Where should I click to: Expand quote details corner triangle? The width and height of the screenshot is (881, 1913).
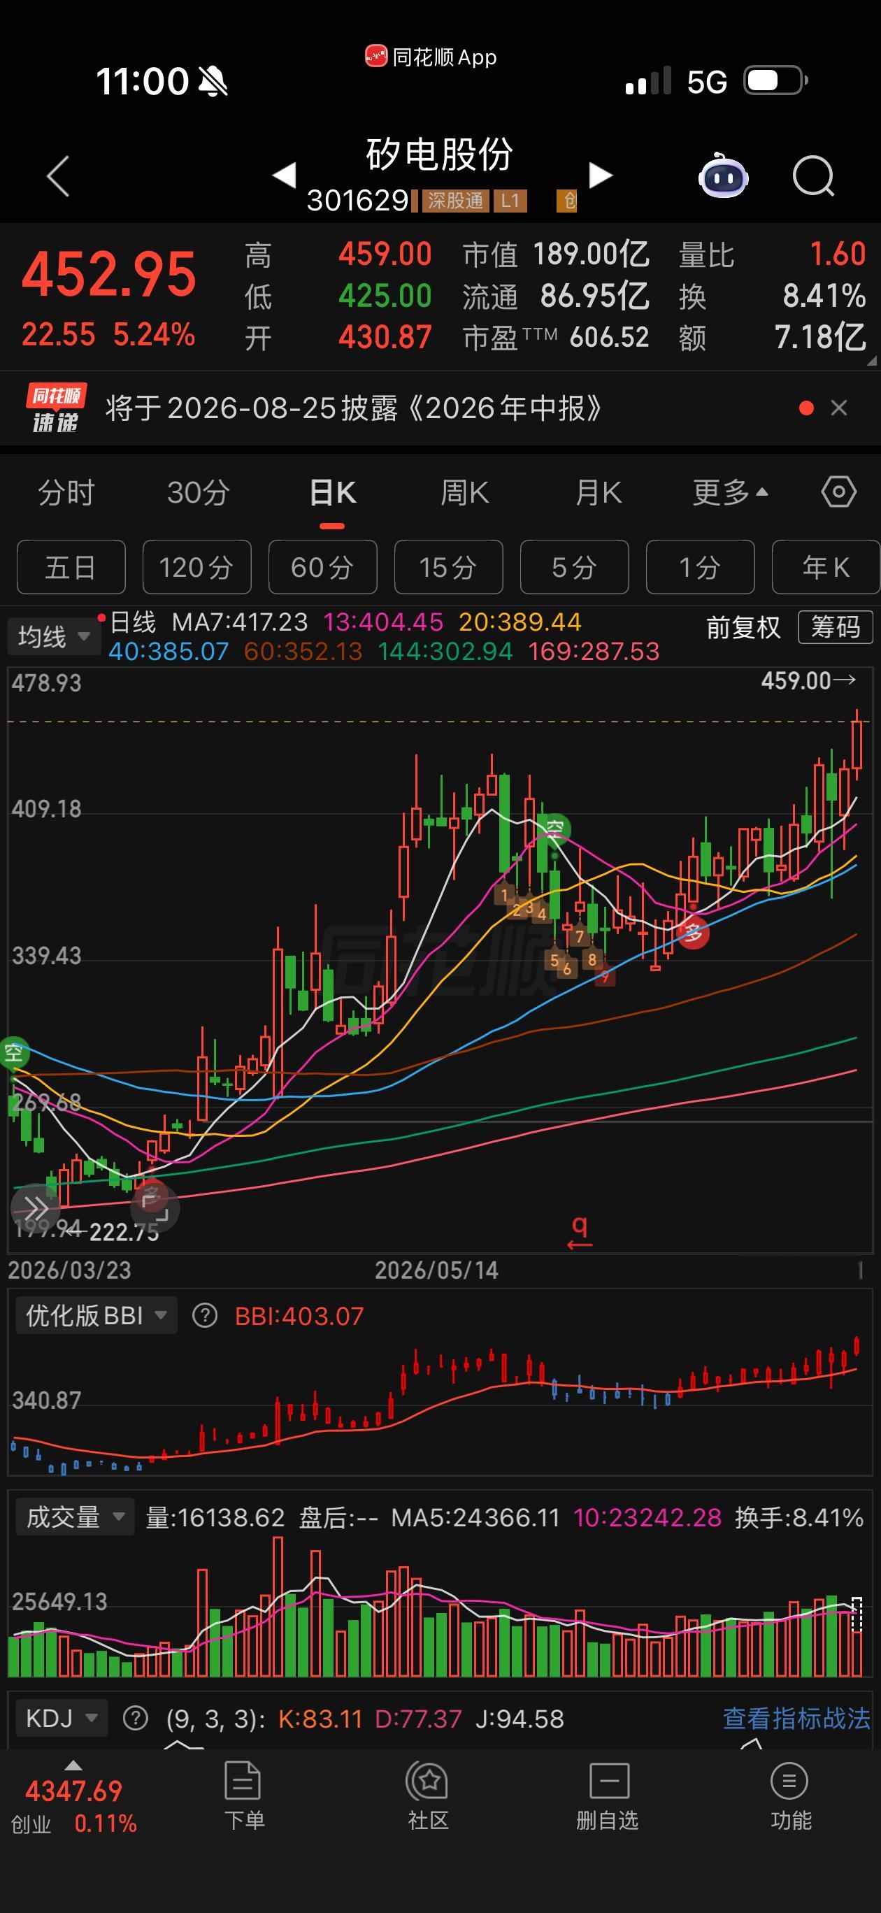[x=871, y=361]
